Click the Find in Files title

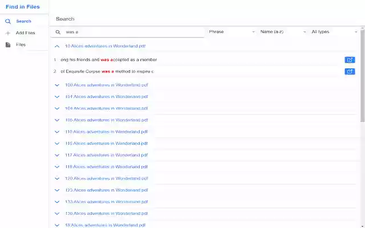(x=23, y=7)
